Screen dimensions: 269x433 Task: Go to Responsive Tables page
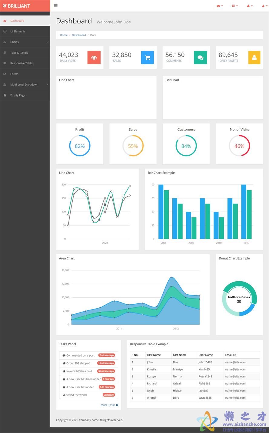(22, 63)
